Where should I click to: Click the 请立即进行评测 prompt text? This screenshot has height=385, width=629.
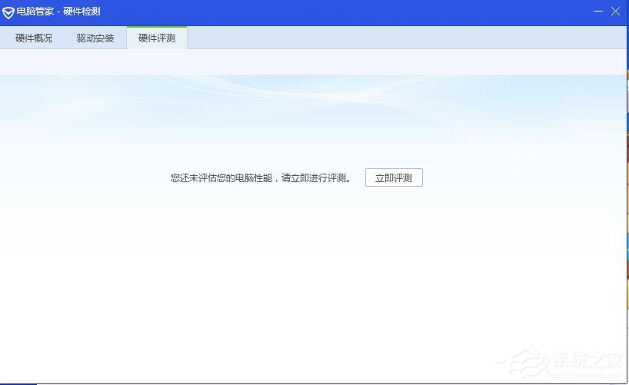click(316, 178)
